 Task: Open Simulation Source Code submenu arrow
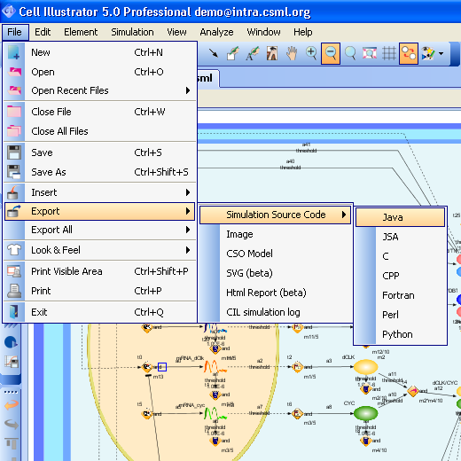pos(344,215)
